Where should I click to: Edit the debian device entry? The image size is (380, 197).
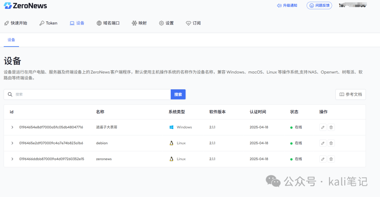pos(323,143)
